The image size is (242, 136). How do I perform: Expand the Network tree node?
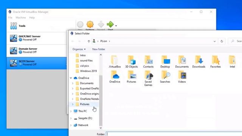pos(71,125)
